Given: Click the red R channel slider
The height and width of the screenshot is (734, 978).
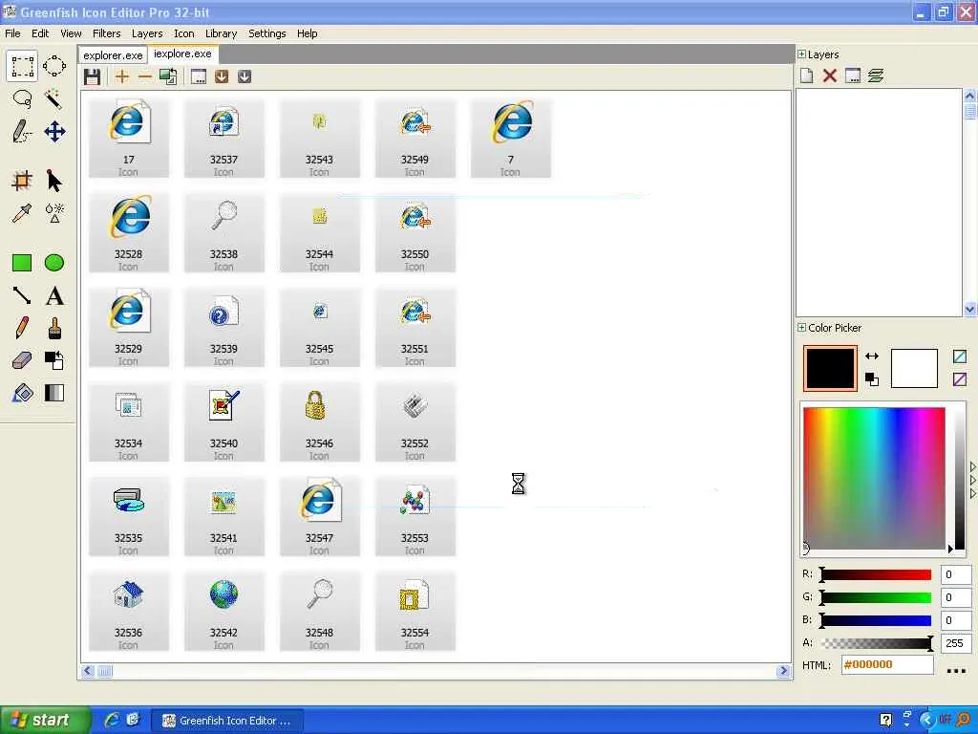Looking at the screenshot, I should point(876,574).
